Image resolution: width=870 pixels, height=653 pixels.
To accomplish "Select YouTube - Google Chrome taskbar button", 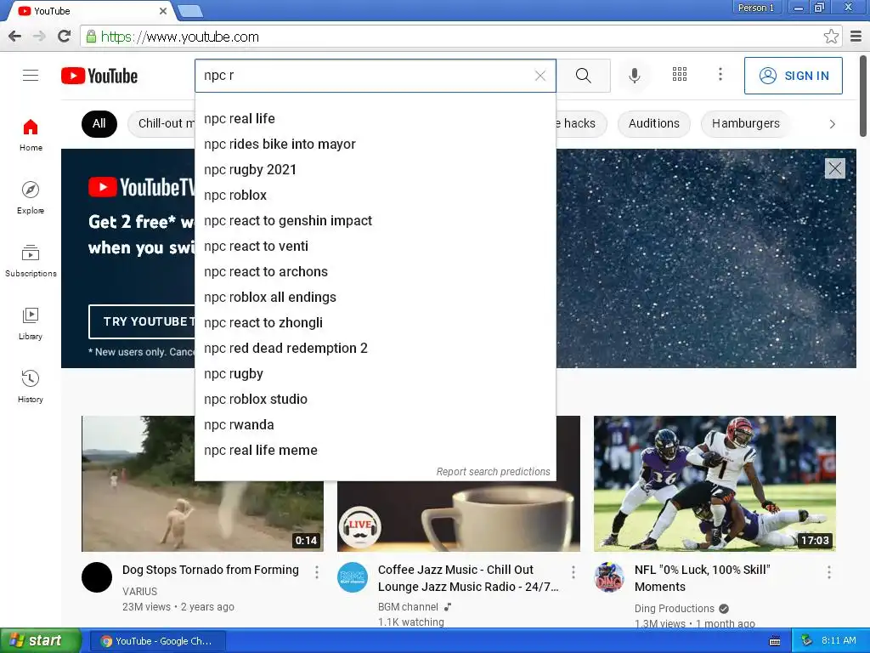I will tap(157, 641).
